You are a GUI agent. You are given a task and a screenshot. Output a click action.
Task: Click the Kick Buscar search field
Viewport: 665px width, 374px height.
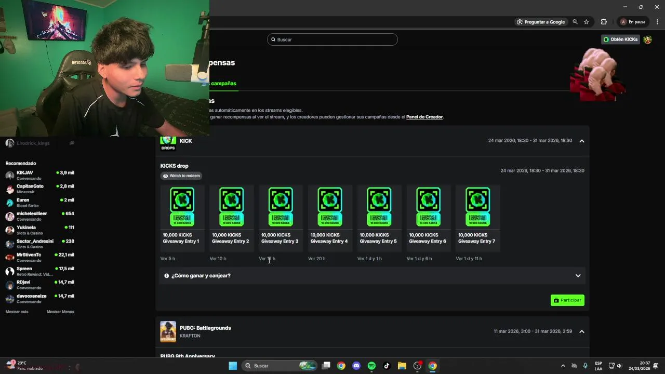(332, 39)
